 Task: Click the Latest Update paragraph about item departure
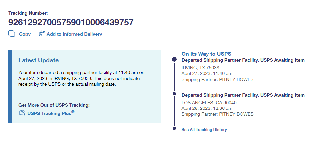click(x=81, y=78)
